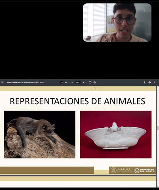Click the fit to page icon

pyautogui.click(x=90, y=83)
